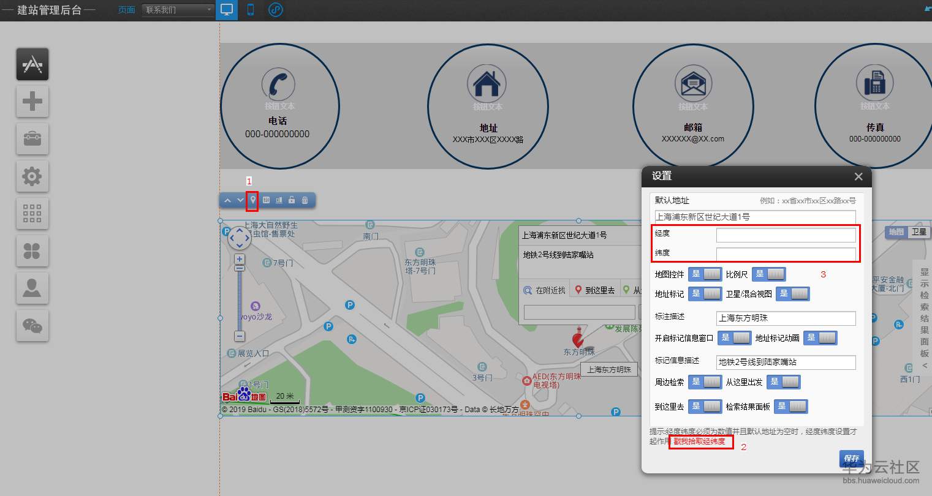The height and width of the screenshot is (496, 932).
Task: Toggle the 到这里去 switch
Action: point(705,407)
